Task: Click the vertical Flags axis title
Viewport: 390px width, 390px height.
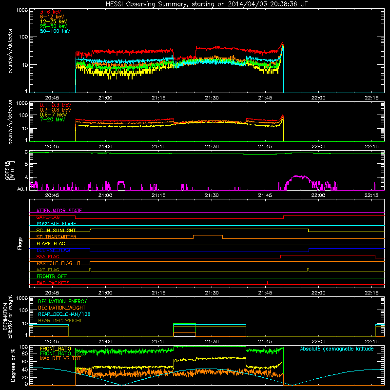Action: pyautogui.click(x=20, y=243)
